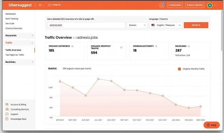Open Dashboard in the sidebar
Image resolution: width=224 pixels, height=133 pixels.
11,14
